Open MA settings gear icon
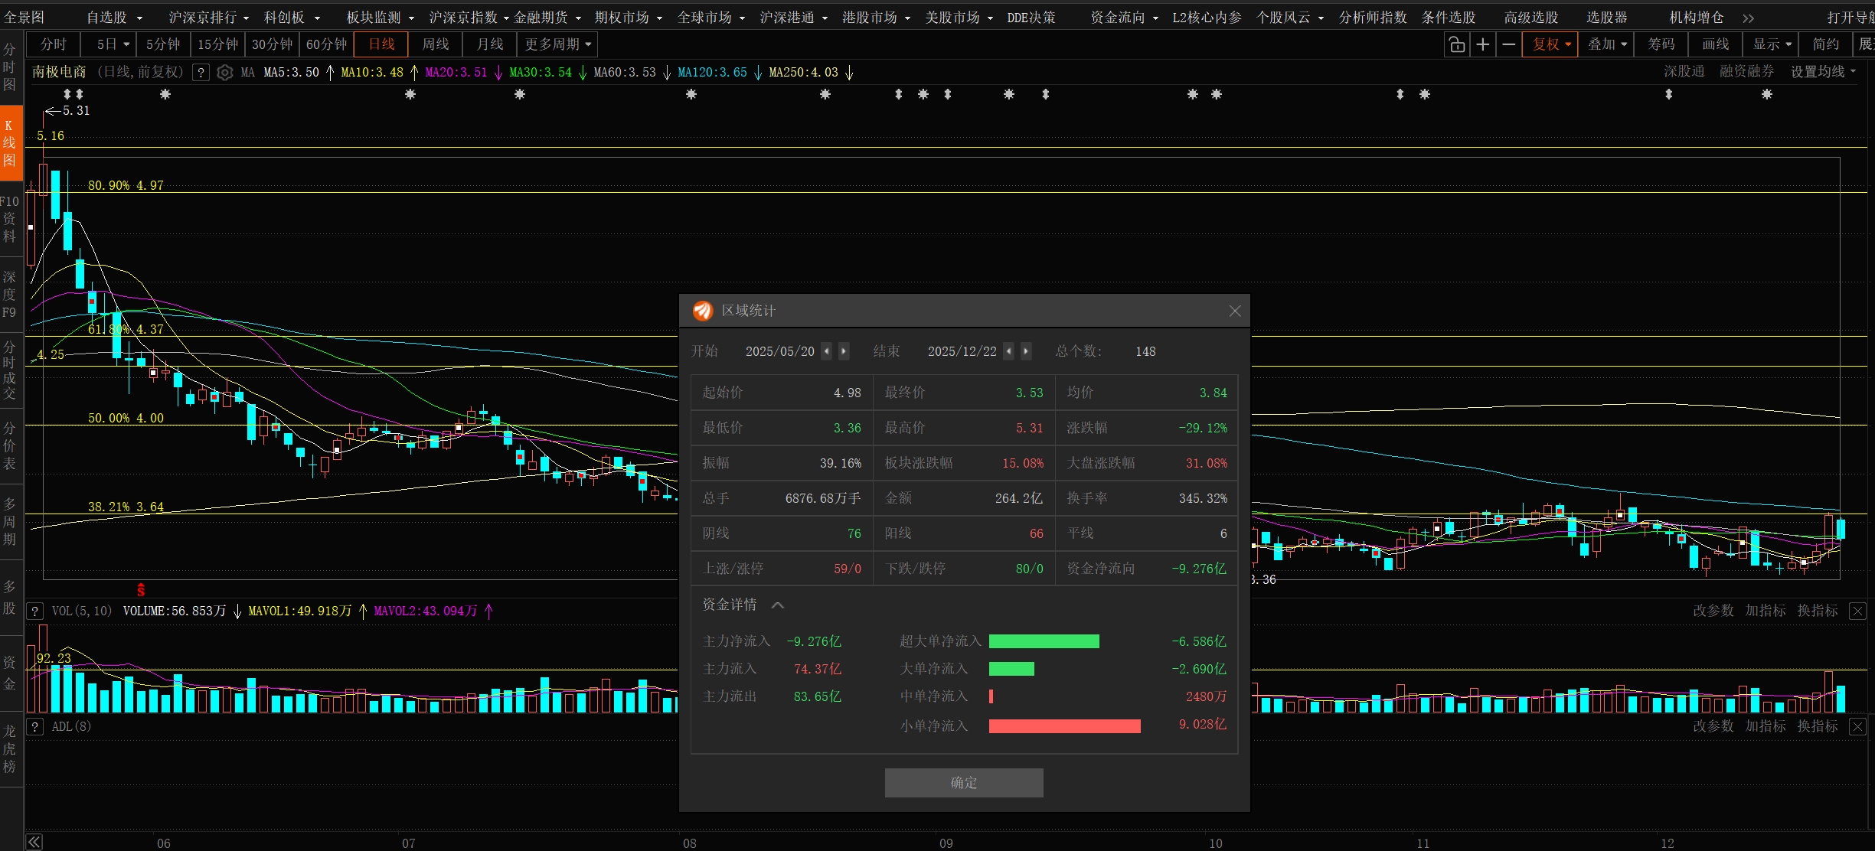Screen dimensions: 1875x851 [x=224, y=73]
